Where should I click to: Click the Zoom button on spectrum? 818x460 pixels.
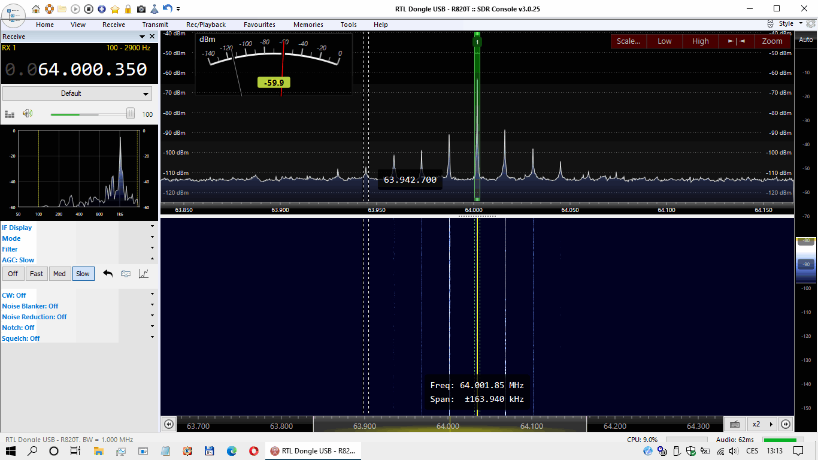click(x=772, y=41)
